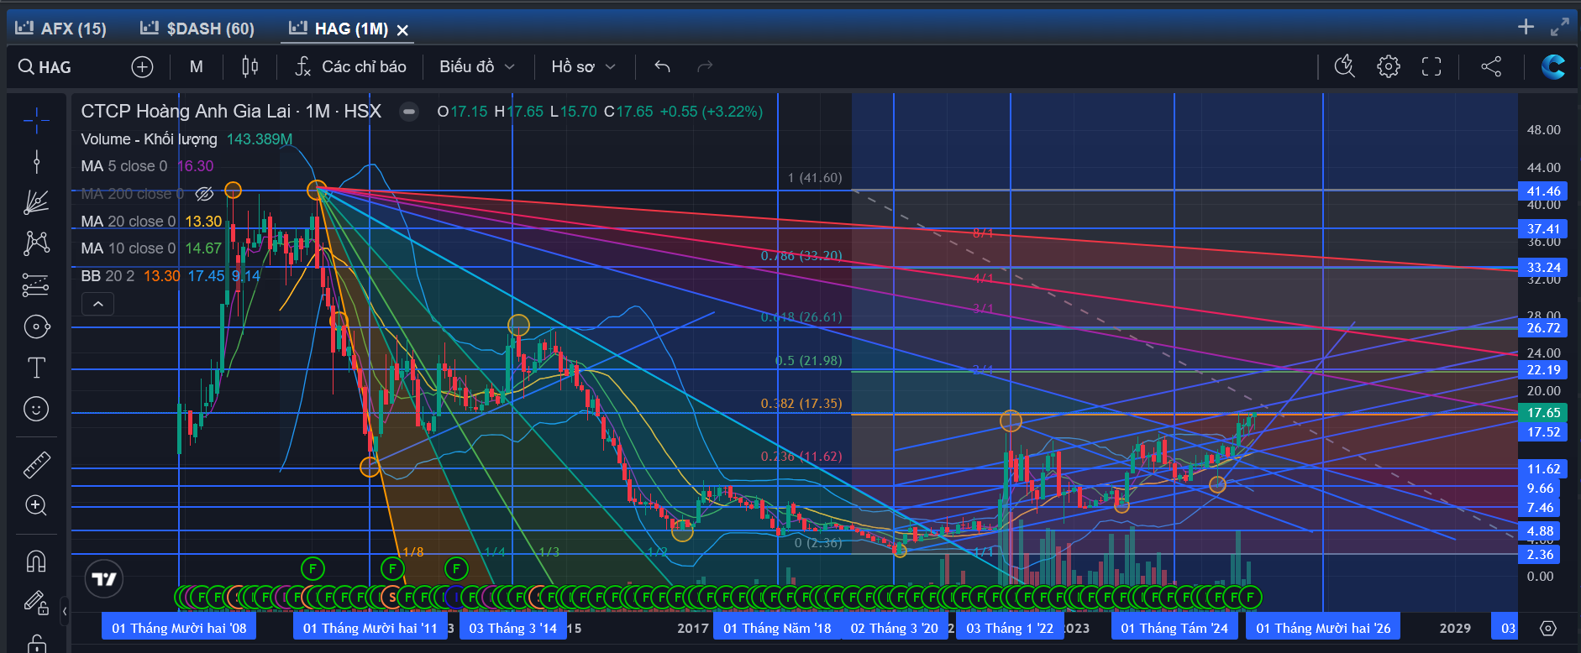1581x653 pixels.
Task: Redo the last undone action
Action: [705, 66]
